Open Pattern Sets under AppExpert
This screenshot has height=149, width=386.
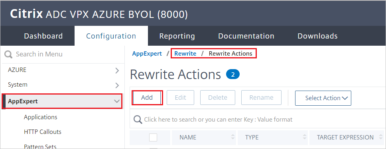click(40, 147)
